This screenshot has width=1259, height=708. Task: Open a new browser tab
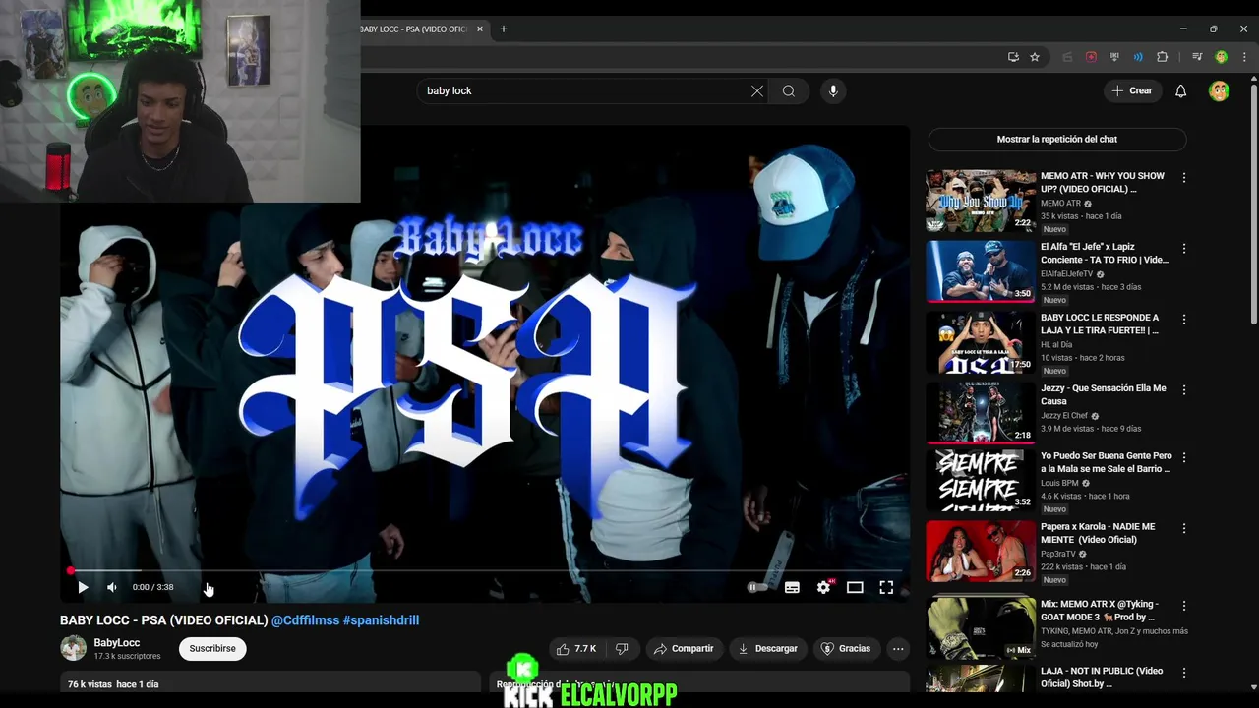pos(504,29)
